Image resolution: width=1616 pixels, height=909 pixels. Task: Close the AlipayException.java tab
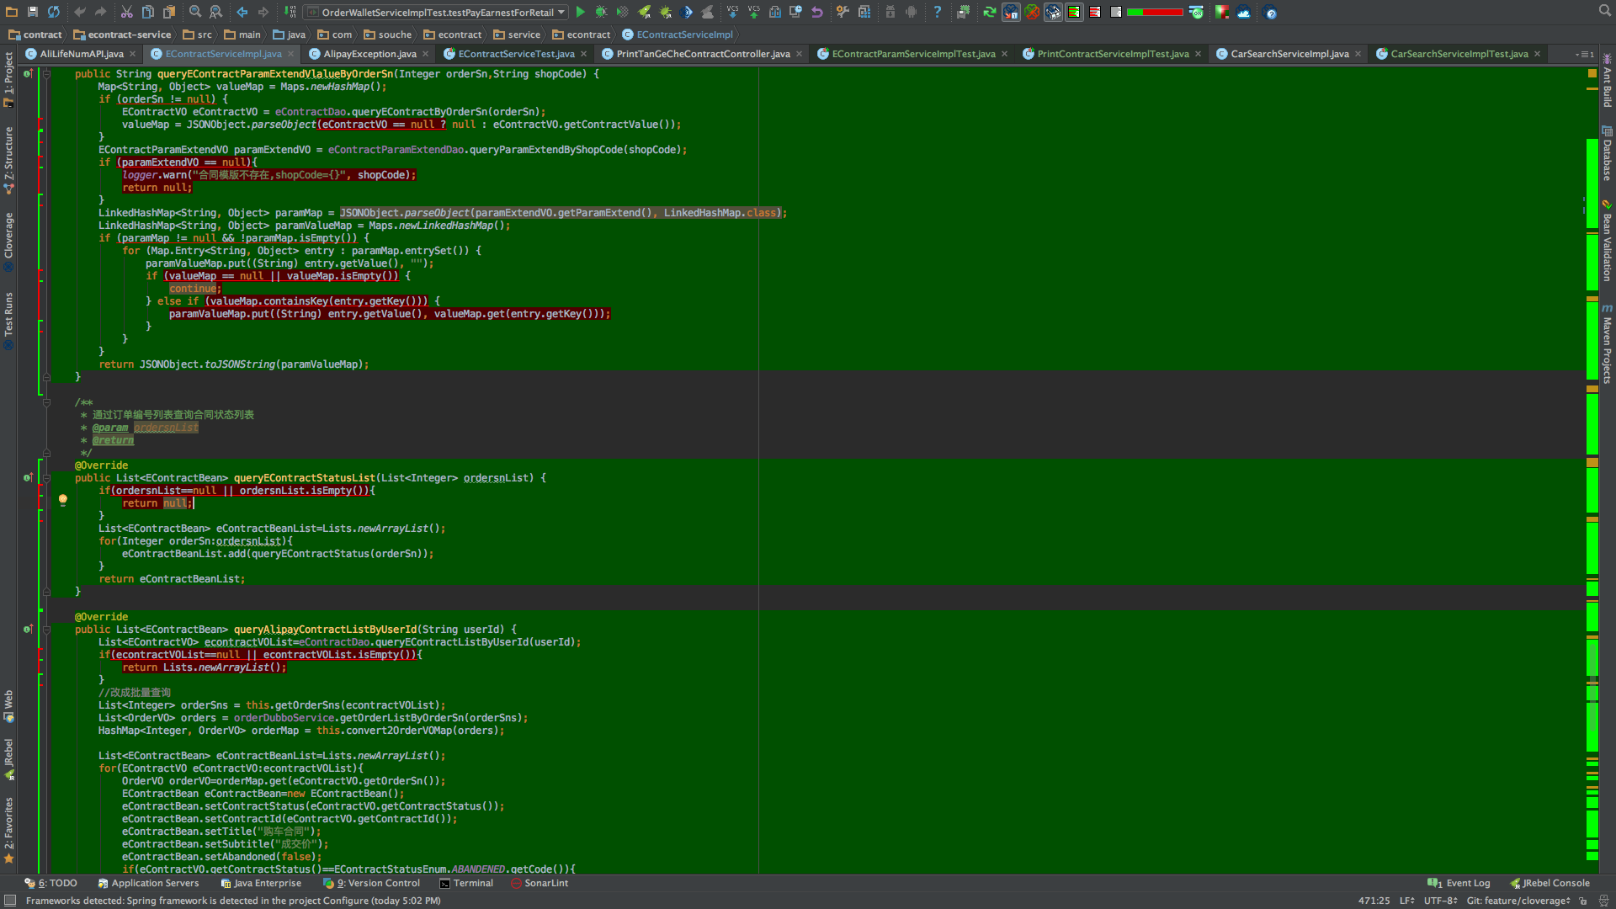point(426,54)
